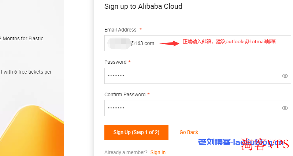
Task: Focus the Email Address input box
Action: coord(198,43)
